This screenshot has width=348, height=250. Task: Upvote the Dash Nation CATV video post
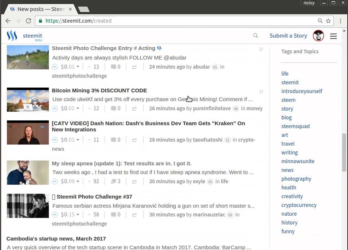coord(55,140)
